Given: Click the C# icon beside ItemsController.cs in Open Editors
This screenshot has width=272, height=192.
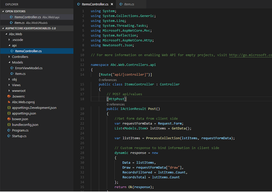Looking at the screenshot, I should pyautogui.click(x=11, y=17).
